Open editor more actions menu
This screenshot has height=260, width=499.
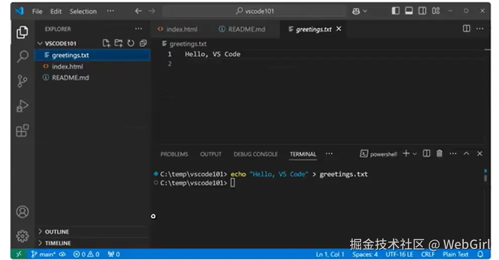click(x=479, y=29)
